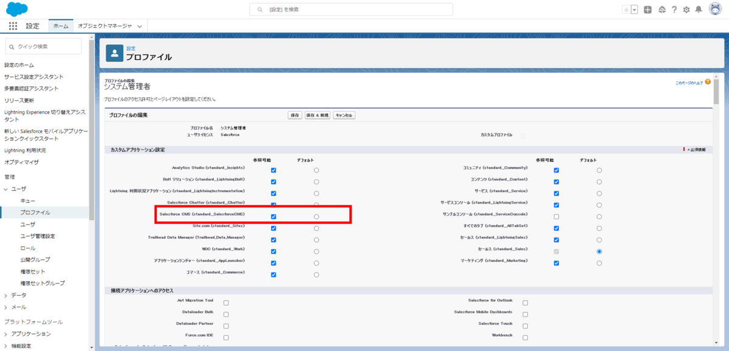Open 設定のホーム in sidebar
The width and height of the screenshot is (729, 351).
(x=19, y=65)
